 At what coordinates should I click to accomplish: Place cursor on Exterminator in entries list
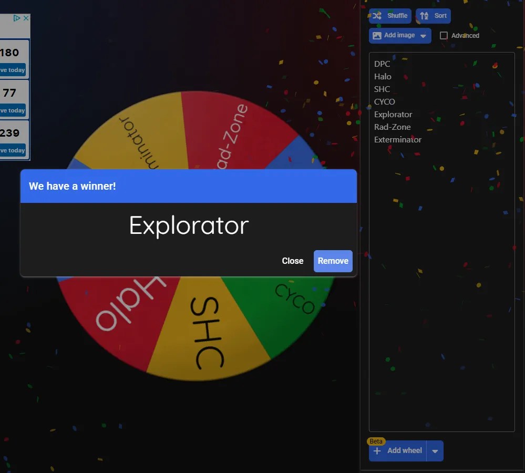(398, 140)
